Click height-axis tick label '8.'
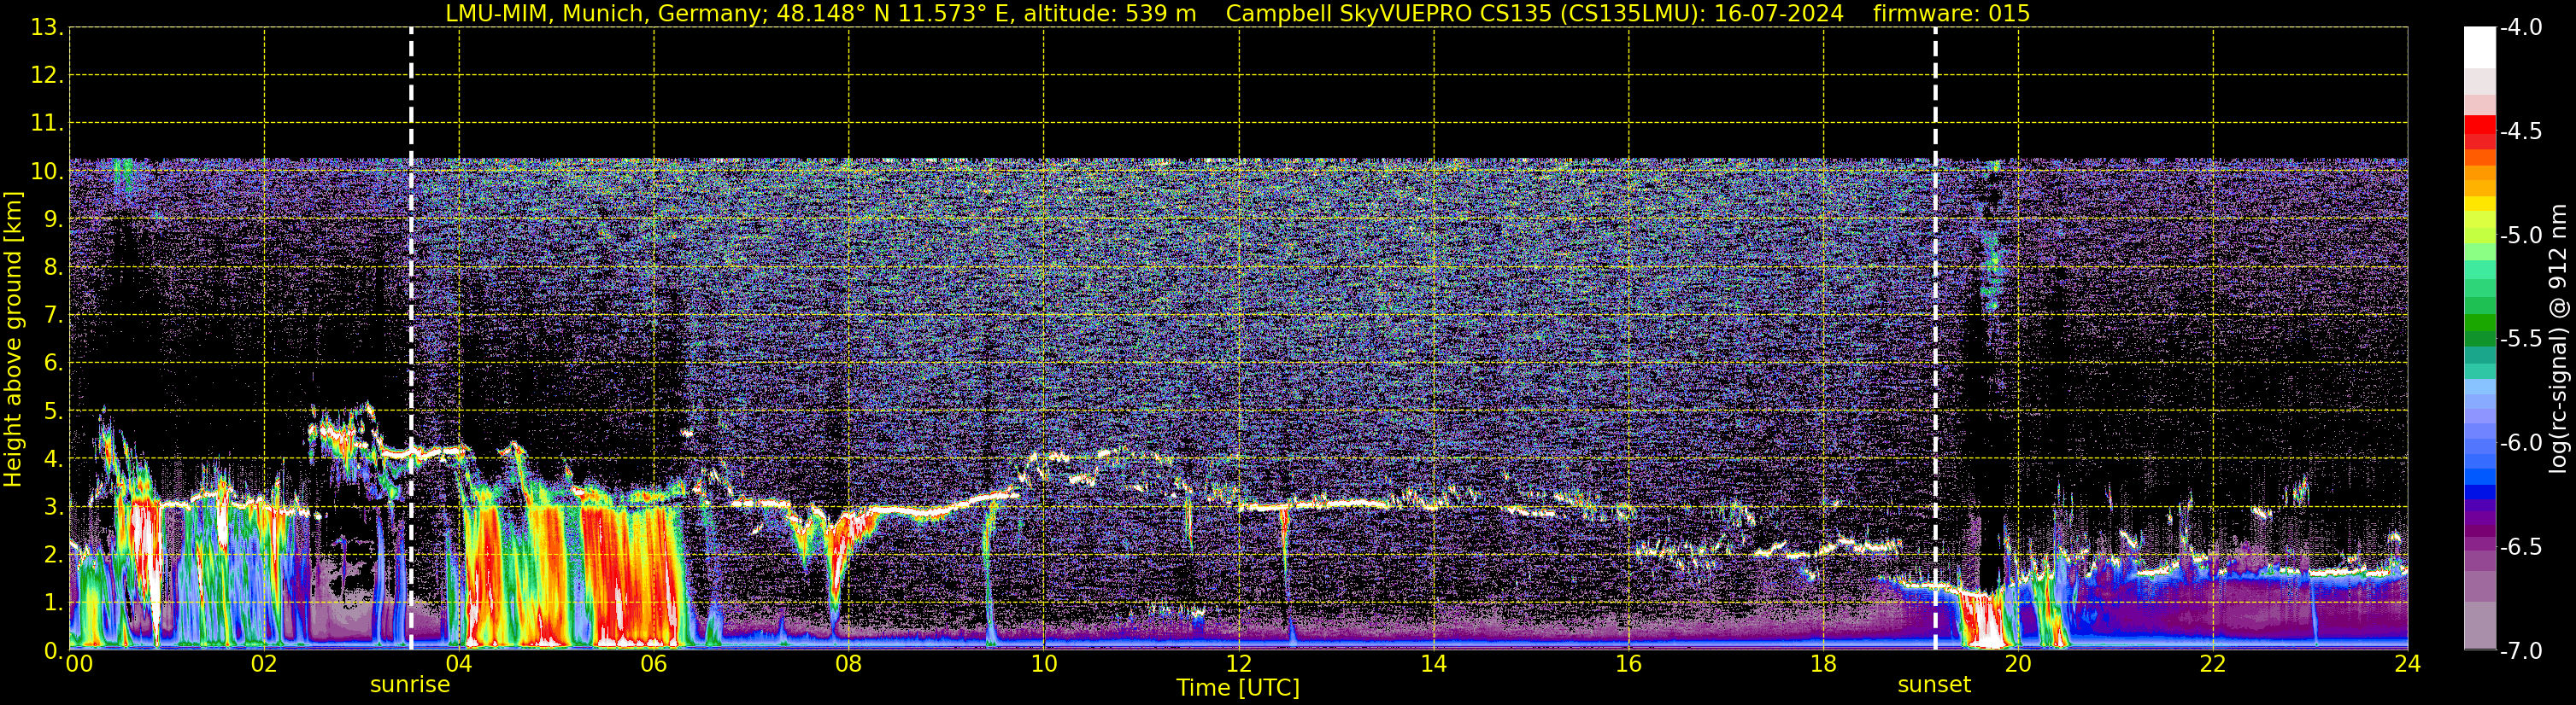Viewport: 2576px width, 705px height. coord(54,268)
